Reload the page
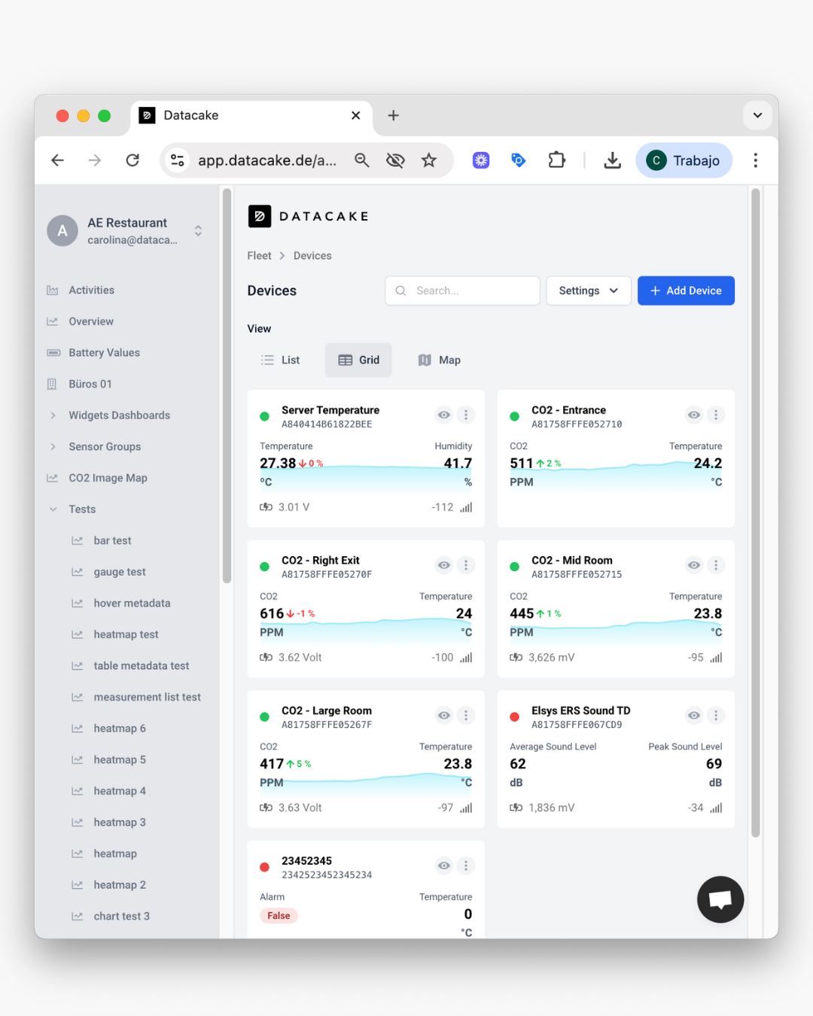 [x=132, y=160]
